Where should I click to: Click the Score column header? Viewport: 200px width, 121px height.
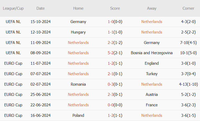click(x=115, y=8)
